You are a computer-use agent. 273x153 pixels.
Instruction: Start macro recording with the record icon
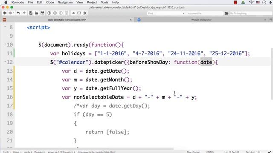(49, 13)
